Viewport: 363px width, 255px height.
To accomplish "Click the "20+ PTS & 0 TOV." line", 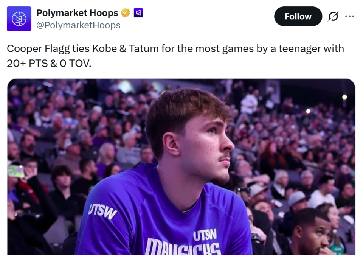I will (49, 63).
